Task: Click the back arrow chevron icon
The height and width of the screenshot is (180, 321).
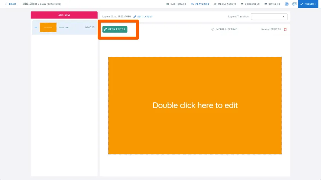Action: pos(6,4)
